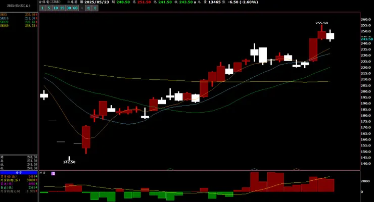Click the date 2025/05/23(五) in left panel
The height and width of the screenshot is (202, 374).
19,6
